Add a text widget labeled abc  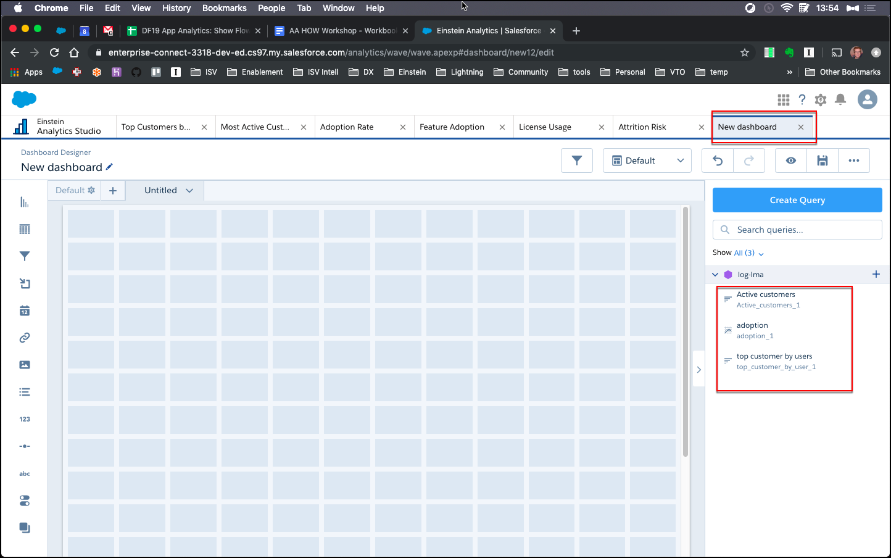25,473
